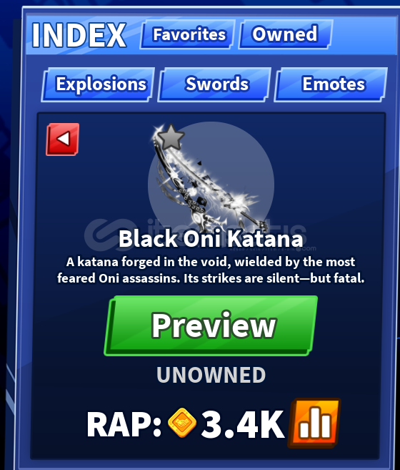Viewport: 400px width, 470px height.
Task: Go back using the red arrow button
Action: click(x=63, y=139)
